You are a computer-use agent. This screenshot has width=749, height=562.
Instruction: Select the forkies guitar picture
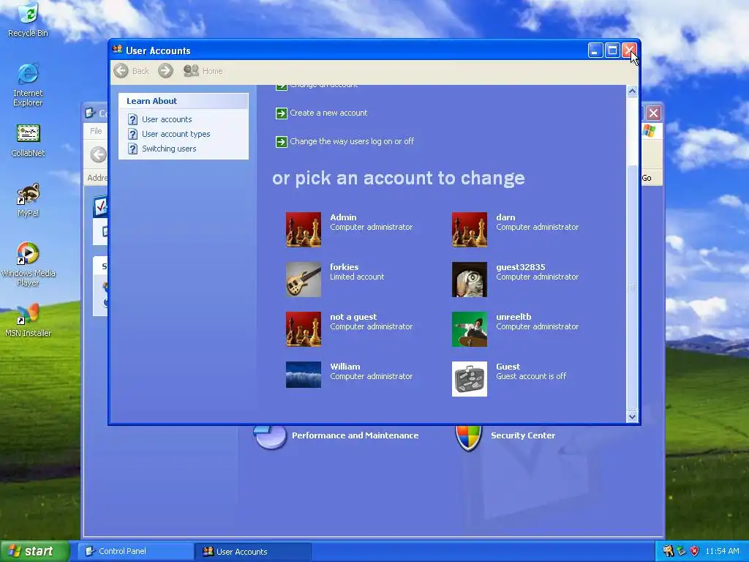click(304, 279)
